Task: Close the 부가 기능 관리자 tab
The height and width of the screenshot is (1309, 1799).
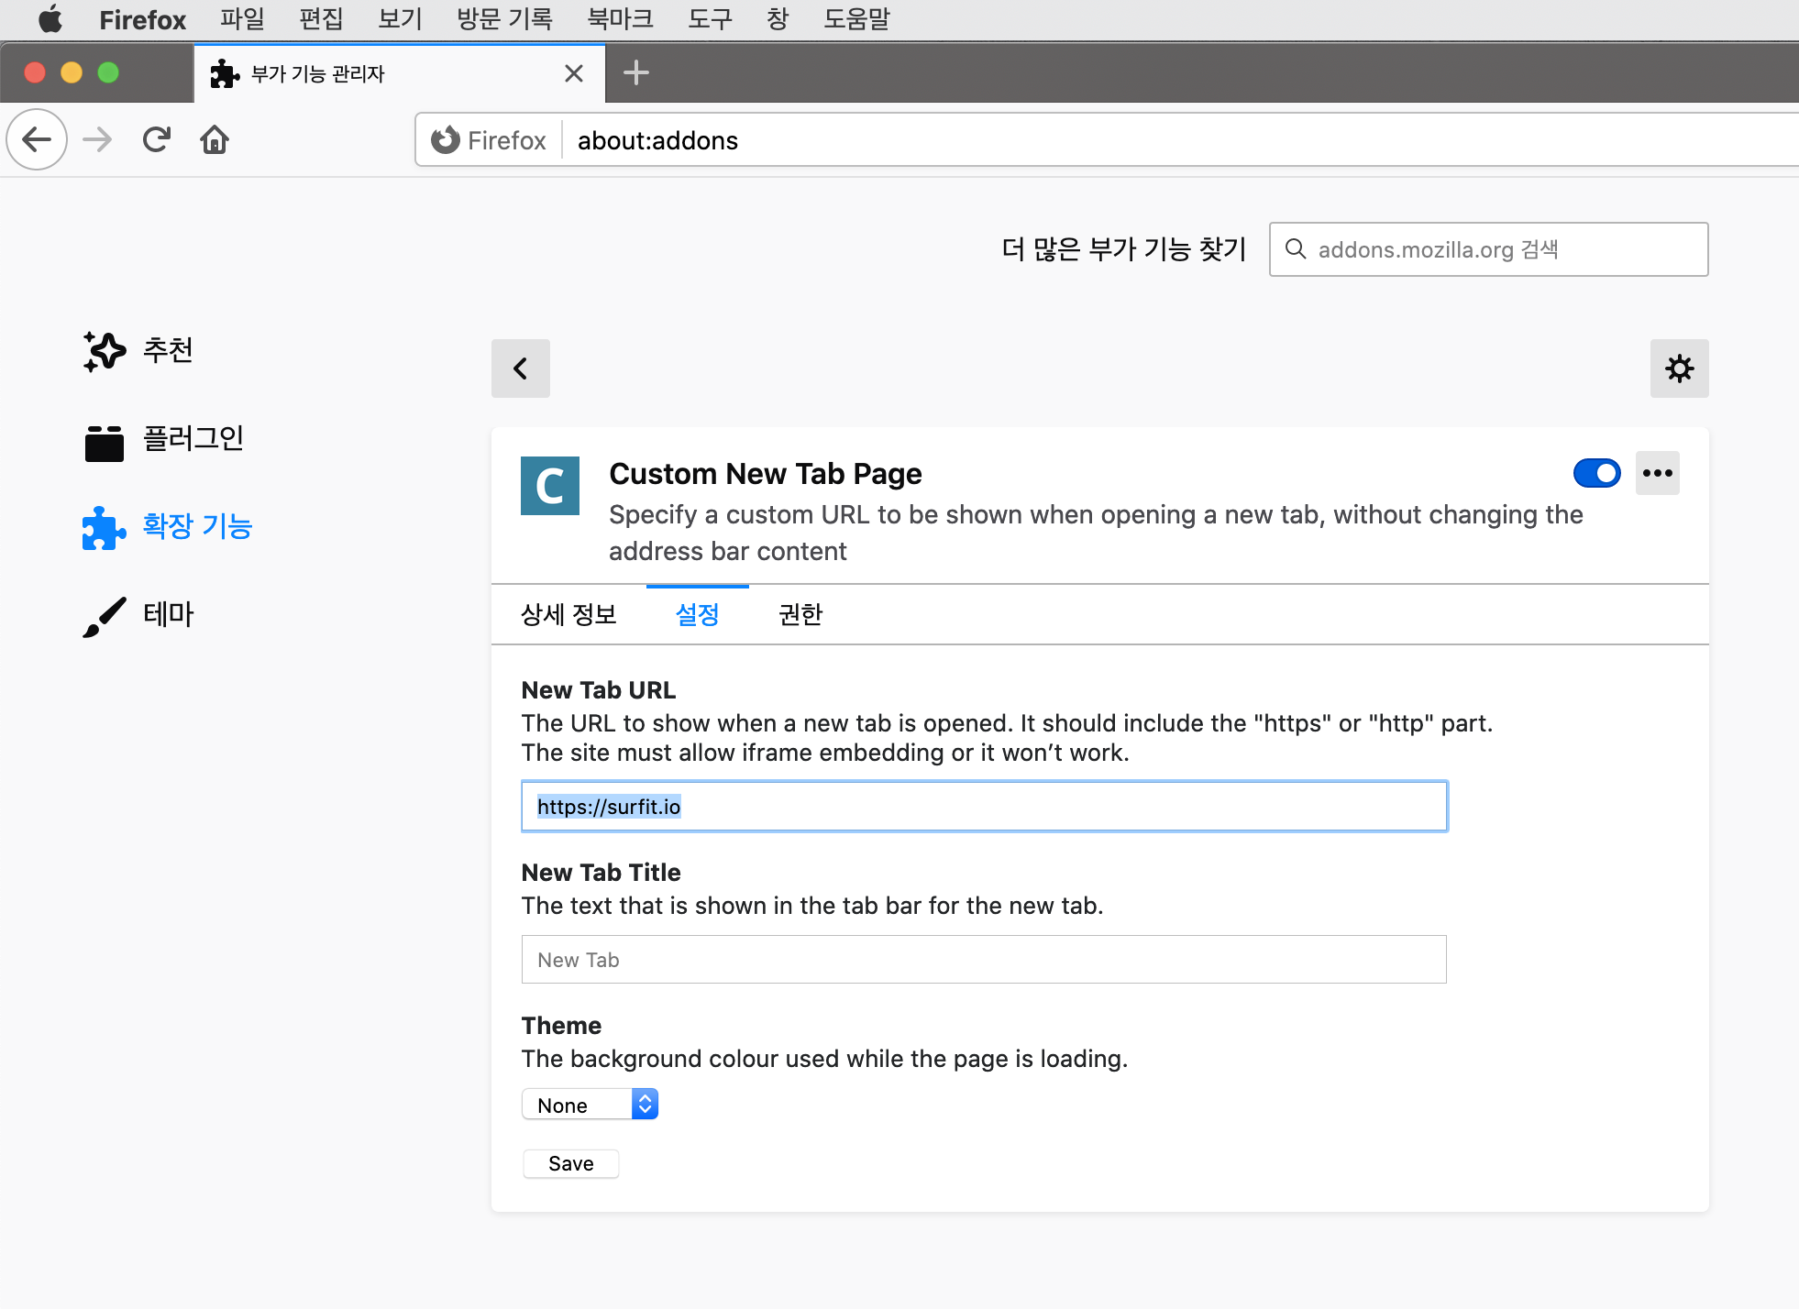Action: [x=574, y=73]
